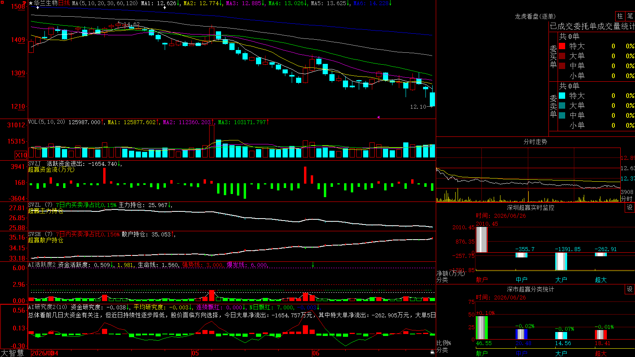Click the 强势线: 3.000 text
Image resolution: width=635 pixels, height=357 pixels.
point(202,265)
